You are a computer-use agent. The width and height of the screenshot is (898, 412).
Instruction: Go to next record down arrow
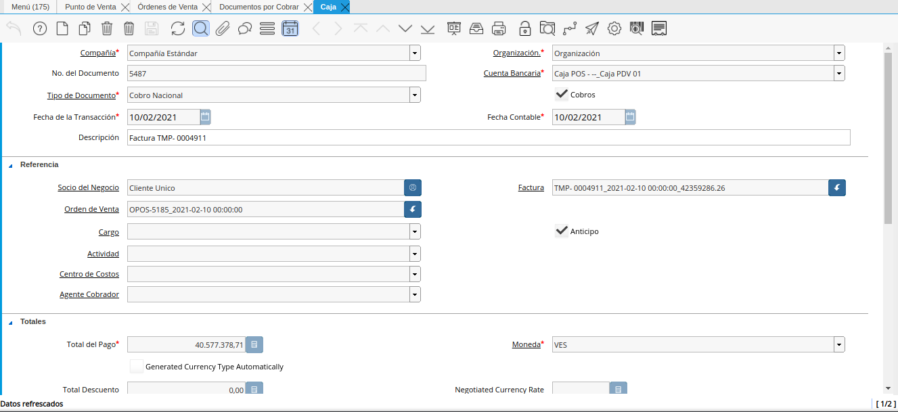tap(405, 28)
